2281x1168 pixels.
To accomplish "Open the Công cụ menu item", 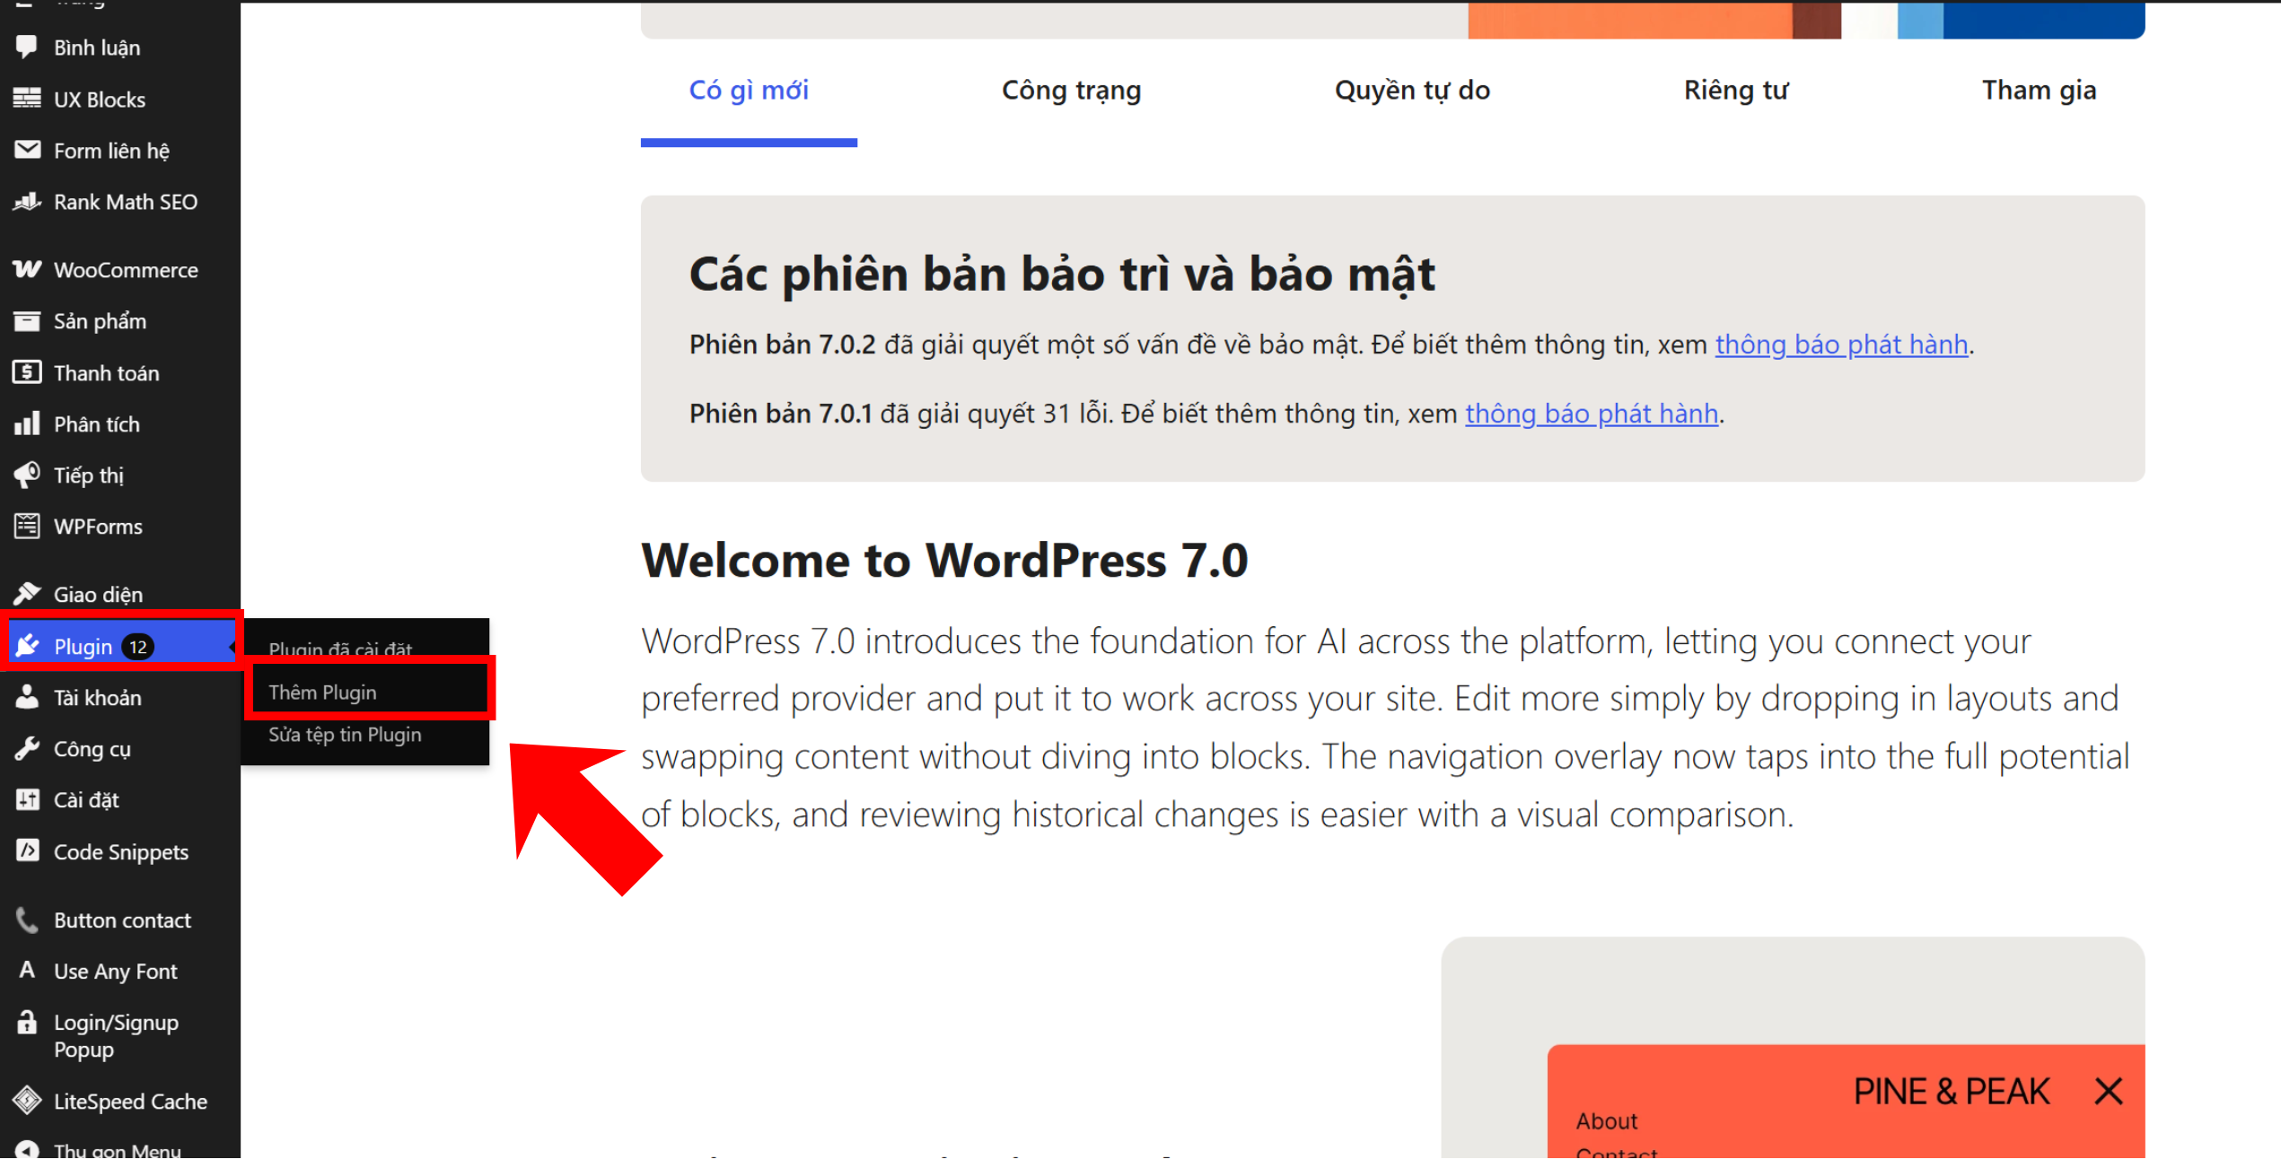I will (x=120, y=748).
